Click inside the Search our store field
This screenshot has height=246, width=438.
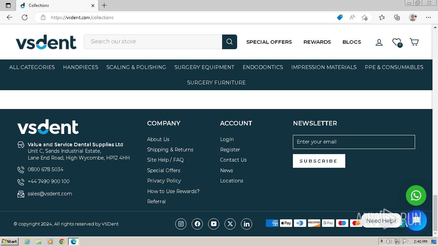coord(153,42)
